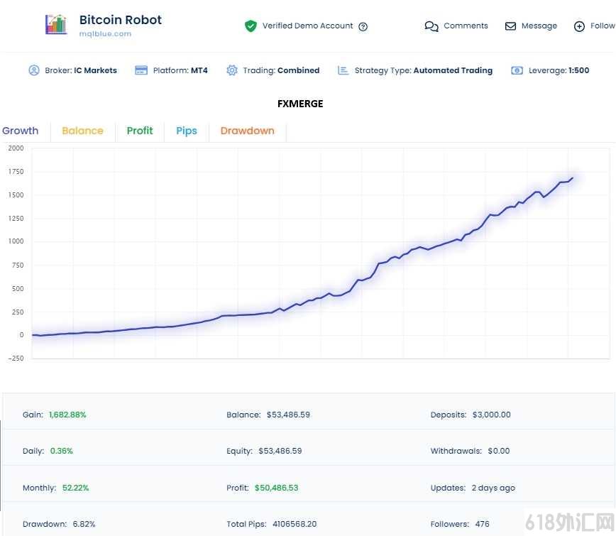Click the green verified shield icon
This screenshot has width=616, height=536.
click(251, 26)
